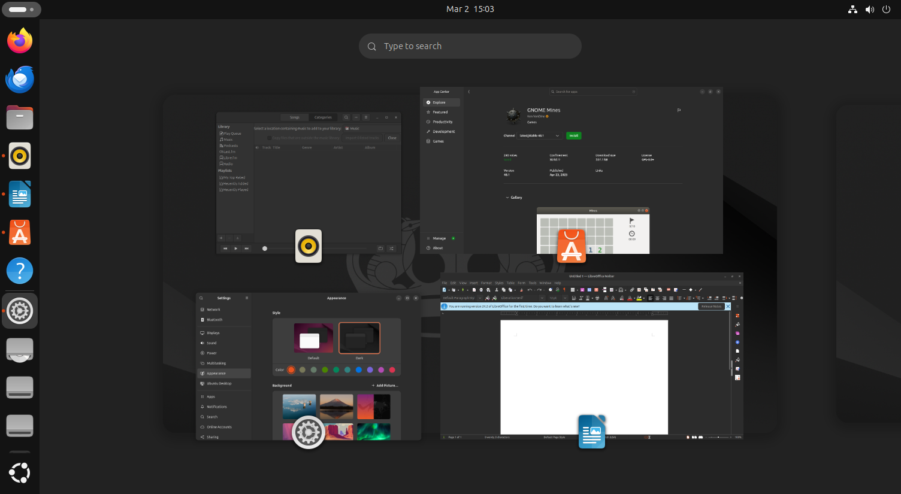Collapse the Gallery section on GNOME Mines page
The image size is (901, 494).
[x=513, y=197]
